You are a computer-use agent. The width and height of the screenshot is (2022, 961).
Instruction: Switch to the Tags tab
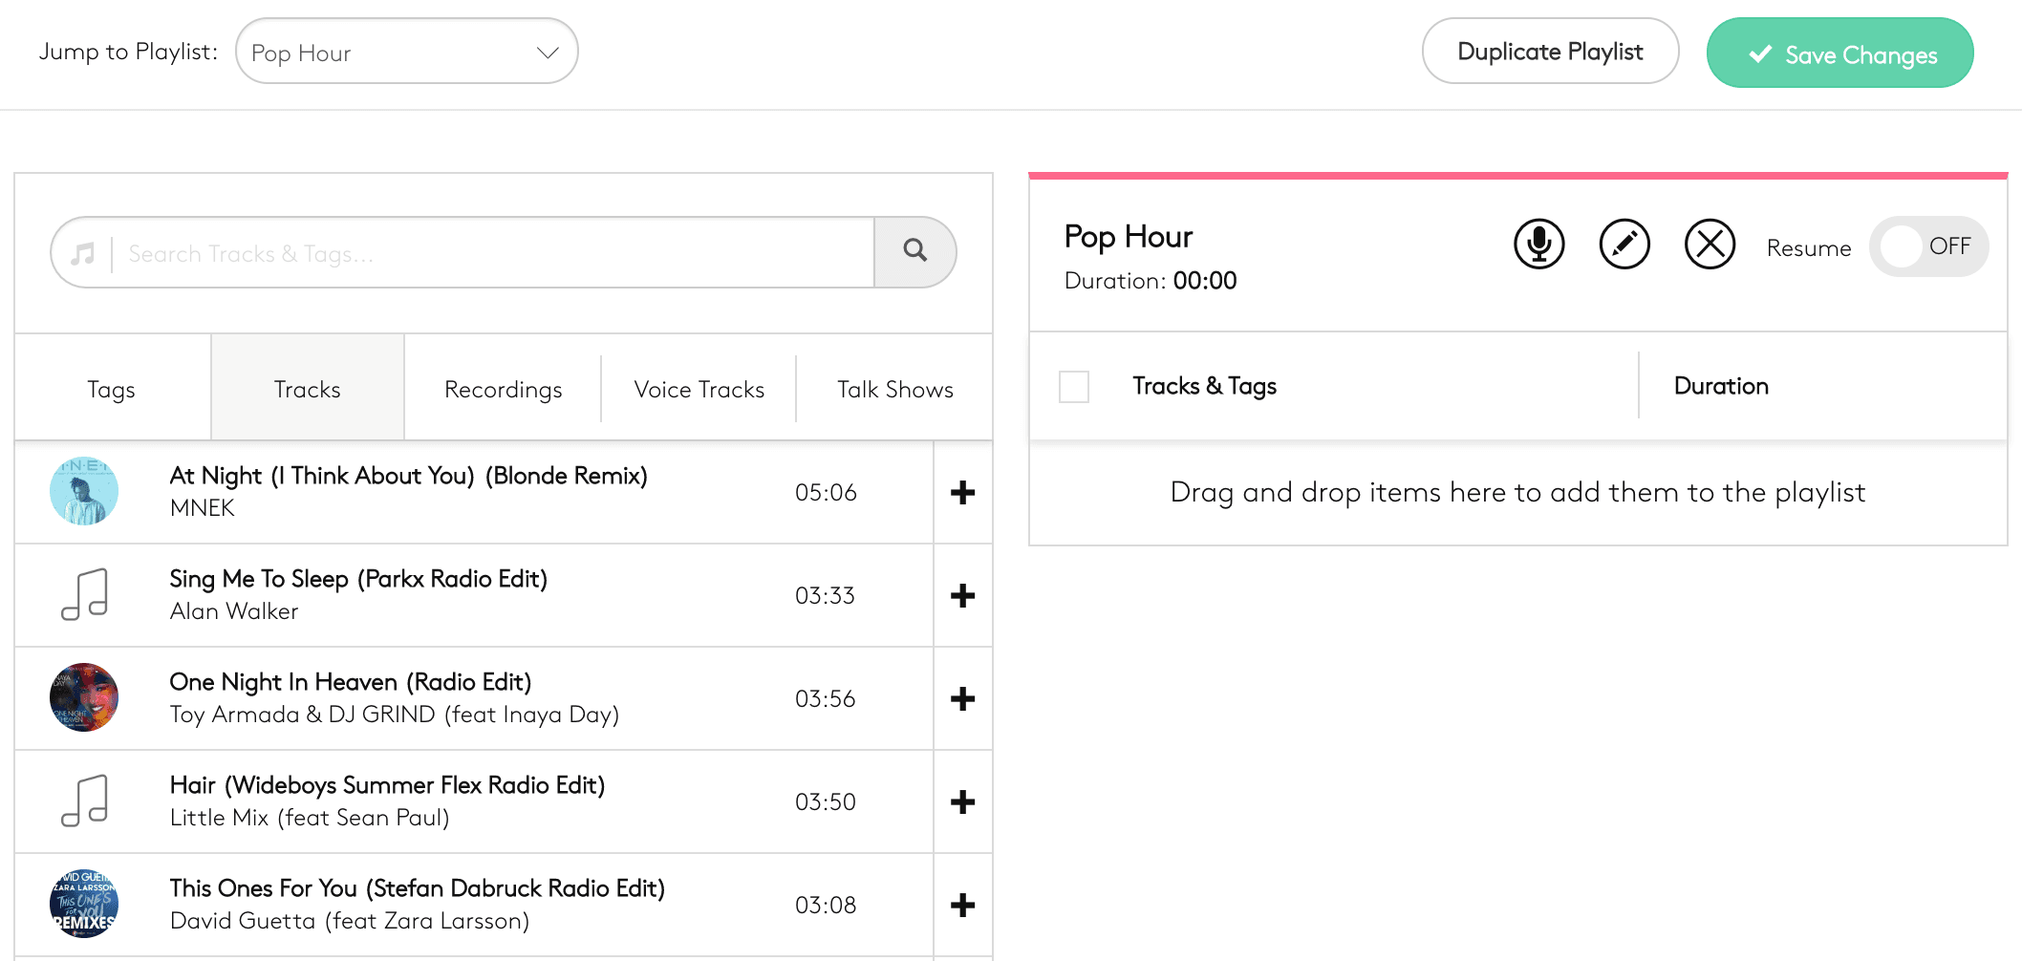112,390
